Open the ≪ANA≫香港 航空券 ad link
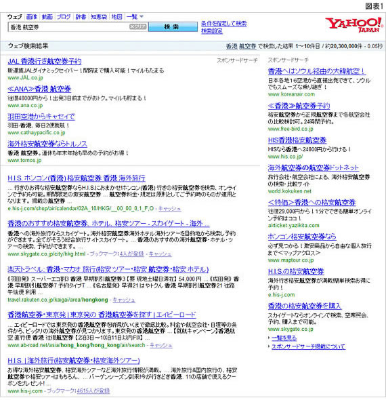386x400 pixels. (39, 89)
